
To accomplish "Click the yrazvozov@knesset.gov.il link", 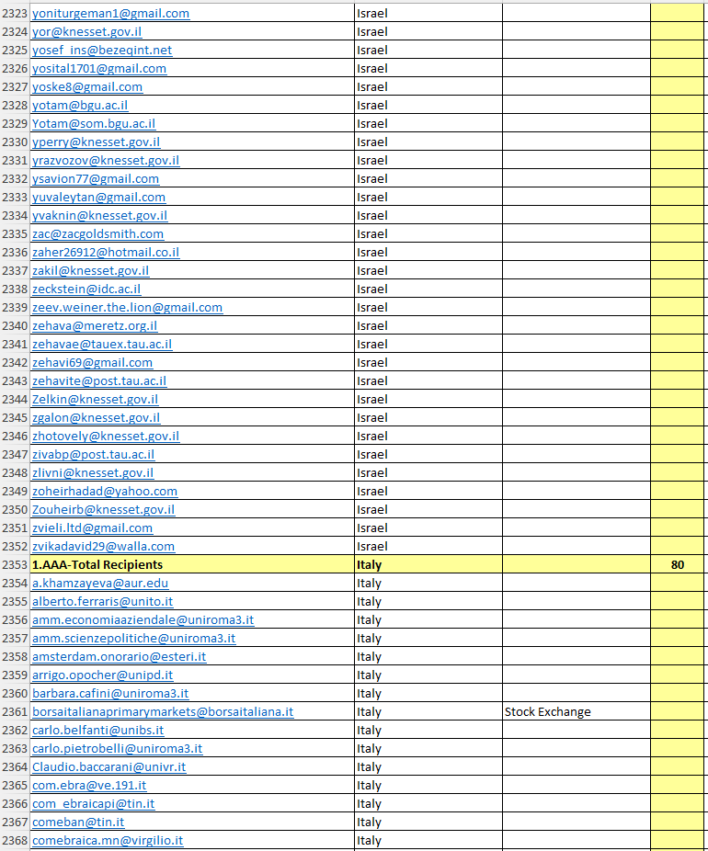I will (x=106, y=161).
